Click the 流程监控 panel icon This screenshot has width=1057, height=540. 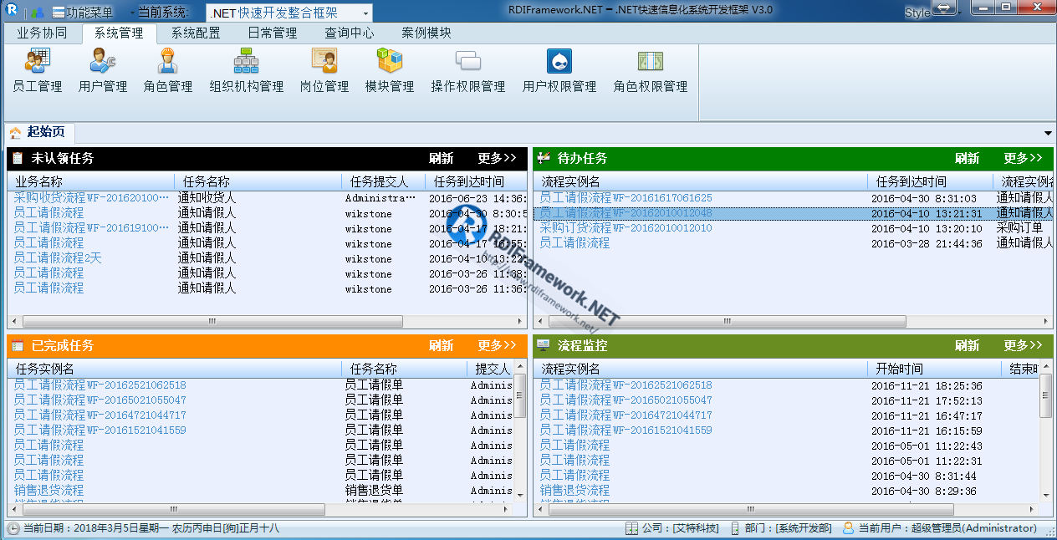(x=544, y=345)
